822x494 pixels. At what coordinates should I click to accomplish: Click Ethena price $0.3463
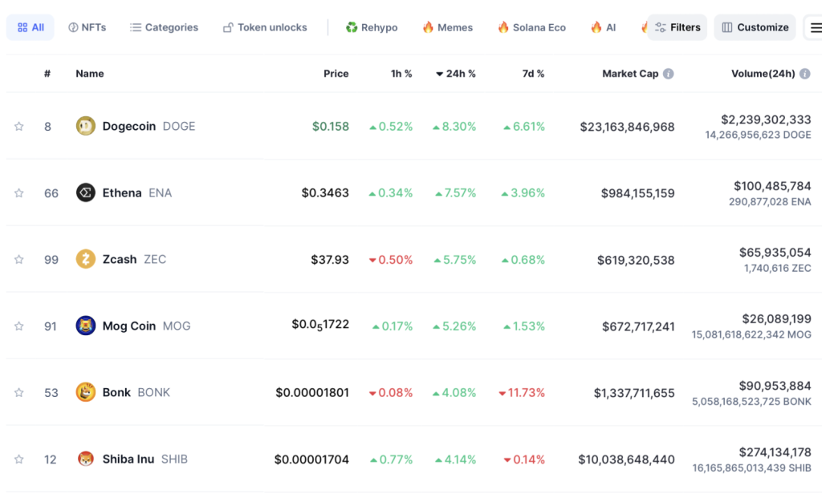(x=325, y=192)
